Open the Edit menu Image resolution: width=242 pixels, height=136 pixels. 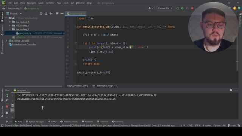point(16,3)
